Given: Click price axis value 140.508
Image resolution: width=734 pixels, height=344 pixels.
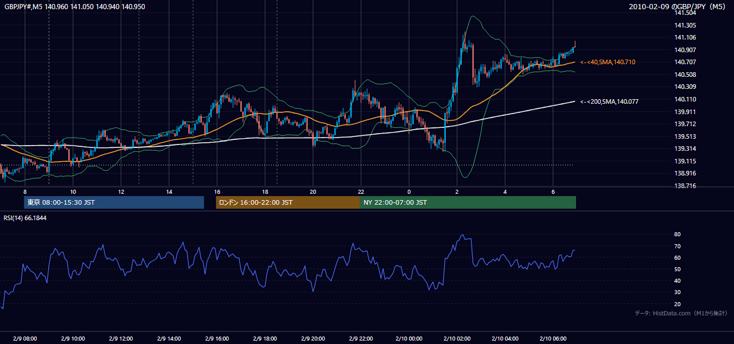Looking at the screenshot, I should (x=685, y=75).
